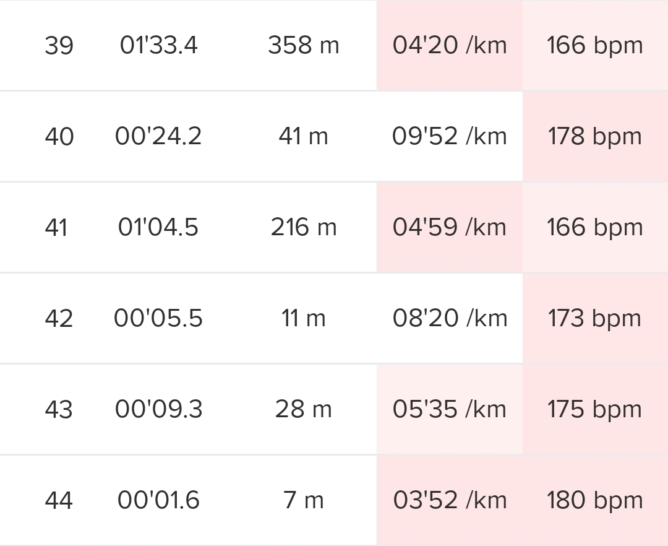Tap the 09'52 /km pace value
Screen dimensions: 668x546
450,137
